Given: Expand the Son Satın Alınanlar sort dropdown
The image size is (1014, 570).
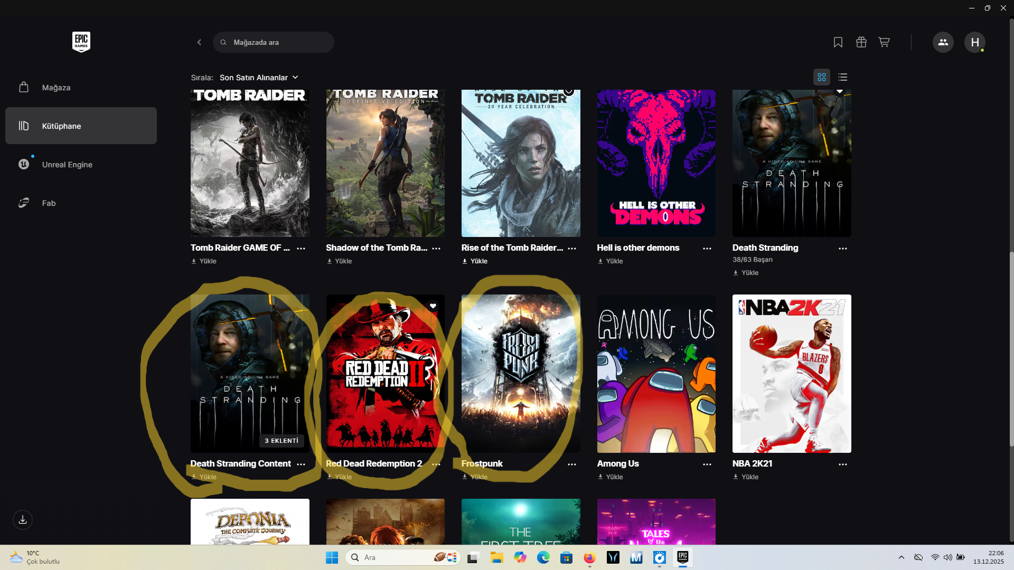Looking at the screenshot, I should click(x=259, y=78).
